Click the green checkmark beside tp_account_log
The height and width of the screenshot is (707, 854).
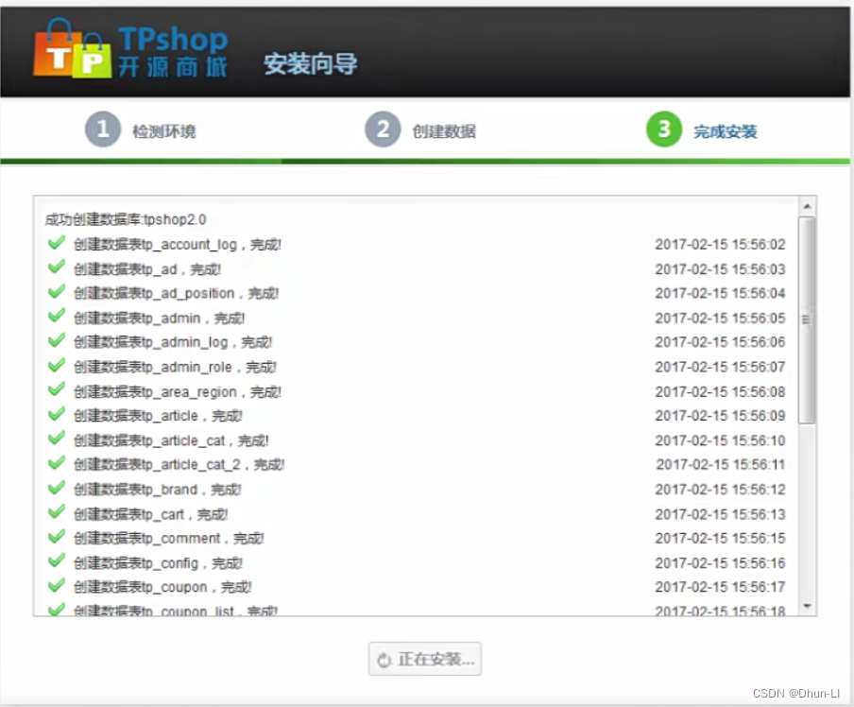tap(54, 244)
